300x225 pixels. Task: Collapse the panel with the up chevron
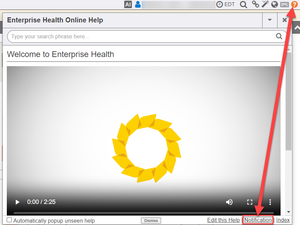pos(296,28)
